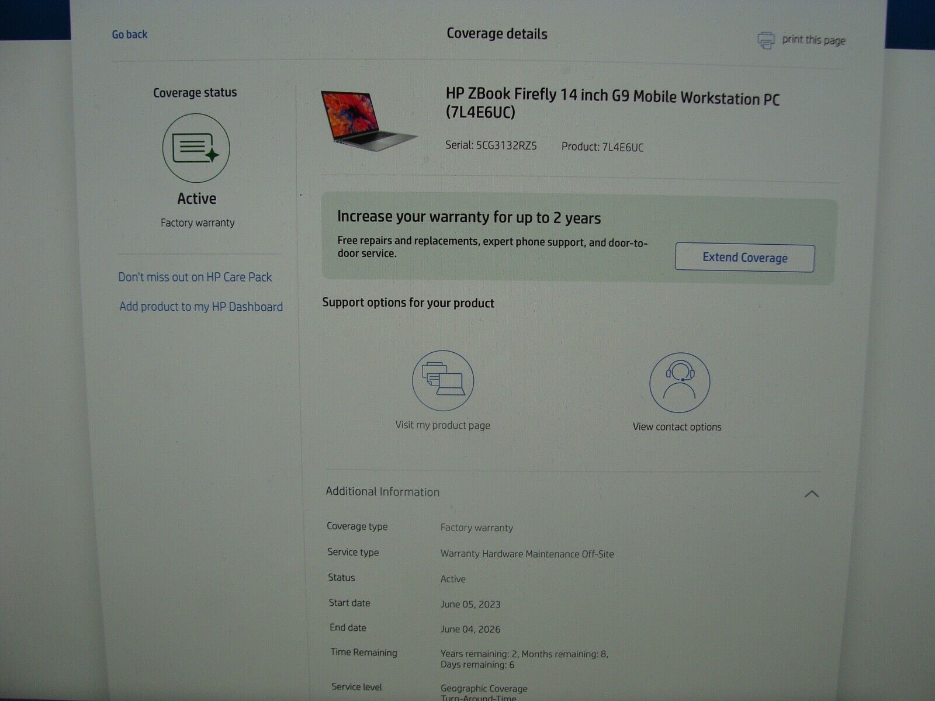The image size is (935, 701).
Task: Click the product page devices icon
Action: click(x=443, y=381)
